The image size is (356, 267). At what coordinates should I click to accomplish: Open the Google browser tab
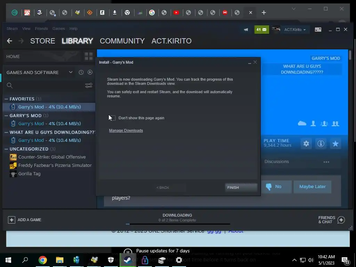click(x=152, y=13)
